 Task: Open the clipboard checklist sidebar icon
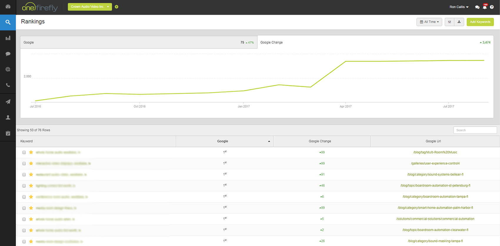click(x=8, y=133)
